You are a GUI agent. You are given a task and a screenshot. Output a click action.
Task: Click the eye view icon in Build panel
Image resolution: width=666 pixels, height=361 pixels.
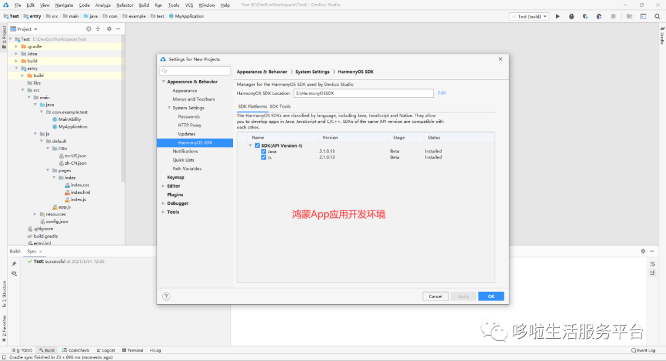(x=14, y=273)
